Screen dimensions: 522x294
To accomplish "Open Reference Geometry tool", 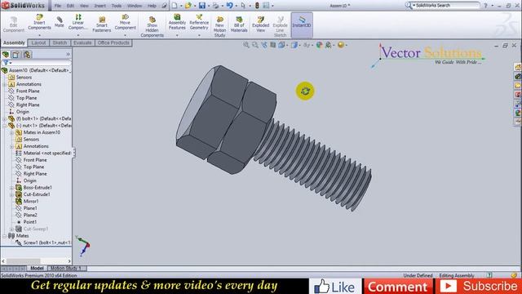I will (199, 22).
